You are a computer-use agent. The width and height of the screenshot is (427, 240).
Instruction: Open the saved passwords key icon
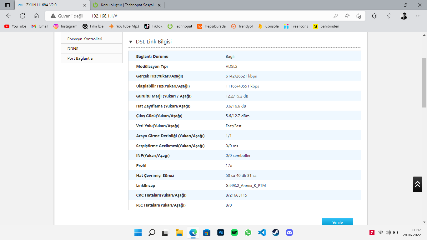pos(336,16)
